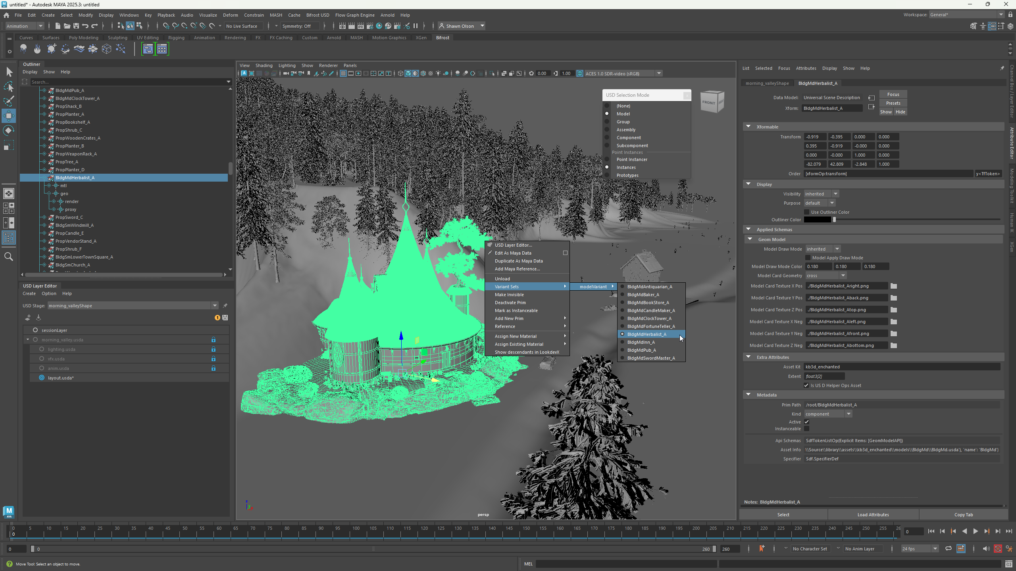1016x571 pixels.
Task: Open the Render Settings icon
Action: (x=370, y=26)
